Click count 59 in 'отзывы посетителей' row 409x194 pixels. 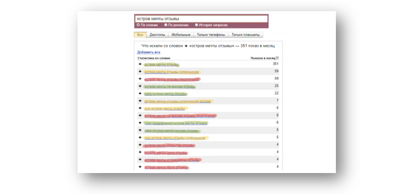[x=276, y=79]
